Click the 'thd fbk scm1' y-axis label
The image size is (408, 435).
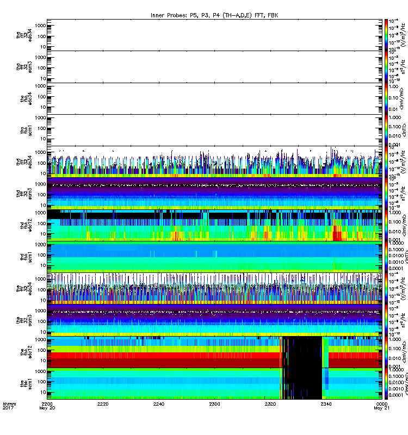pyautogui.click(x=26, y=257)
